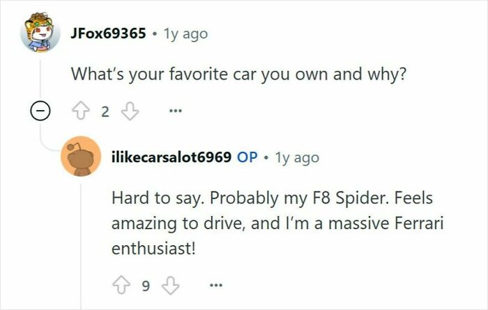Image resolution: width=488 pixels, height=310 pixels.
Task: Open more options on JFox69365's comment
Action: point(175,111)
